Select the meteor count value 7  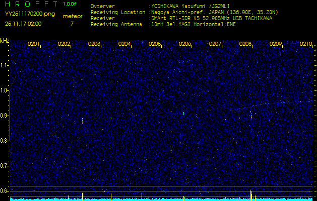pos(72,24)
